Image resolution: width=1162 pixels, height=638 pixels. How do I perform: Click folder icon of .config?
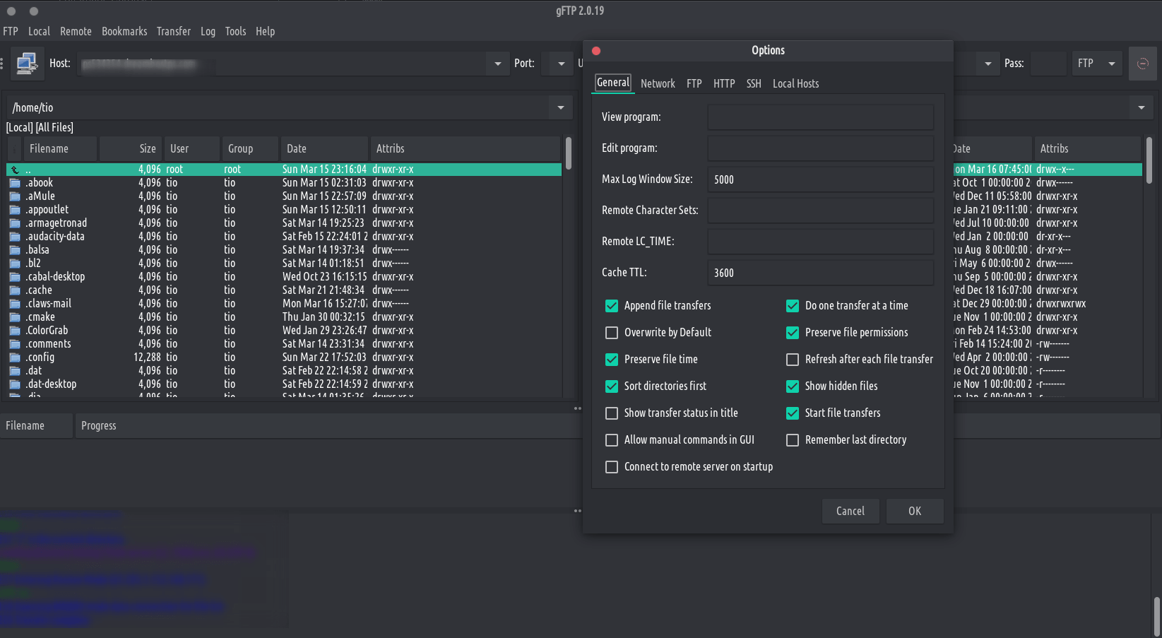point(15,358)
